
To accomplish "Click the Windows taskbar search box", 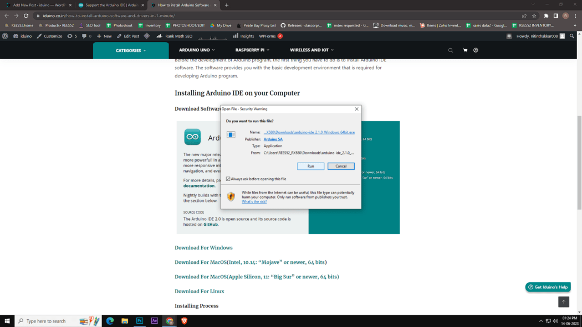I will click(x=53, y=321).
